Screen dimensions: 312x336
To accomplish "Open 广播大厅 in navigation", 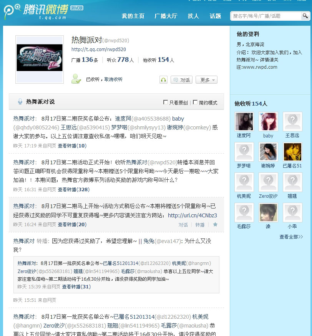I will 166,16.
